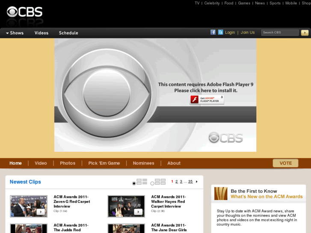
Task: Click the ACM Awards gold logo icon
Action: [221, 194]
